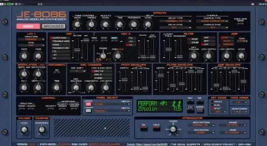Select Dual key mode
The image size is (267, 146).
(218, 105)
